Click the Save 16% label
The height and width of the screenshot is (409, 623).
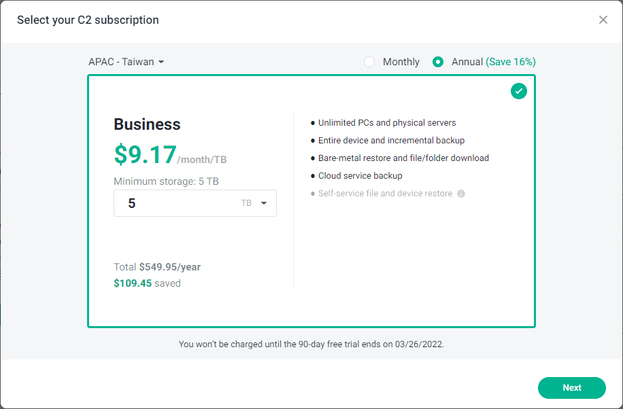coord(510,62)
